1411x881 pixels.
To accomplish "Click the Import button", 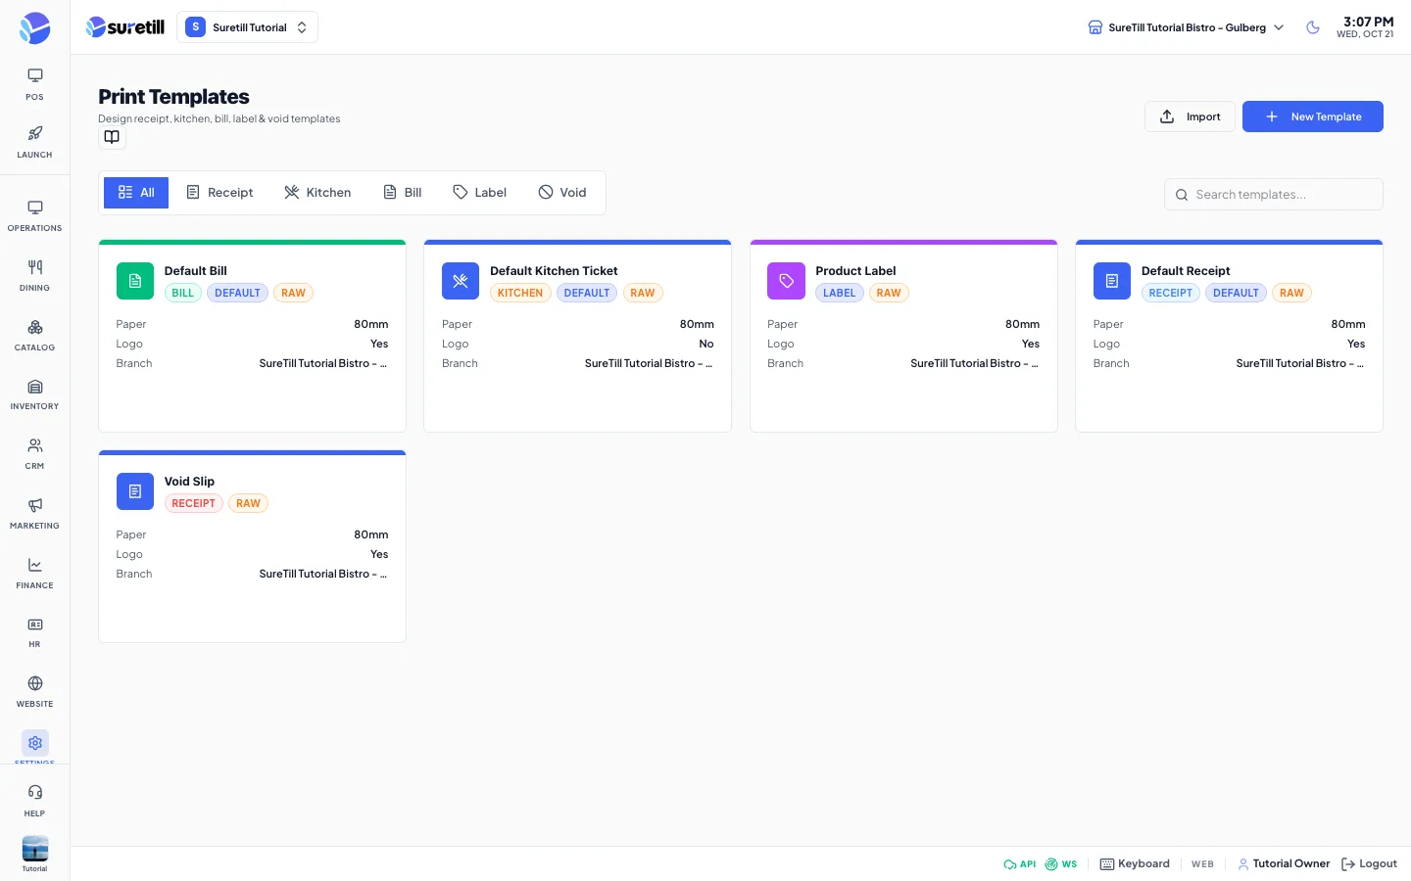I will pyautogui.click(x=1190, y=116).
